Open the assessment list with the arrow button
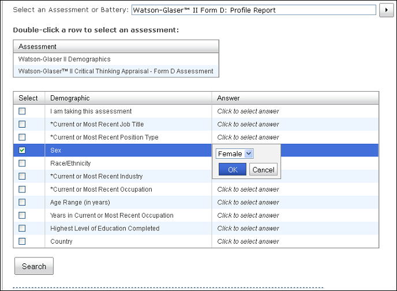Image resolution: width=397 pixels, height=291 pixels. [386, 10]
